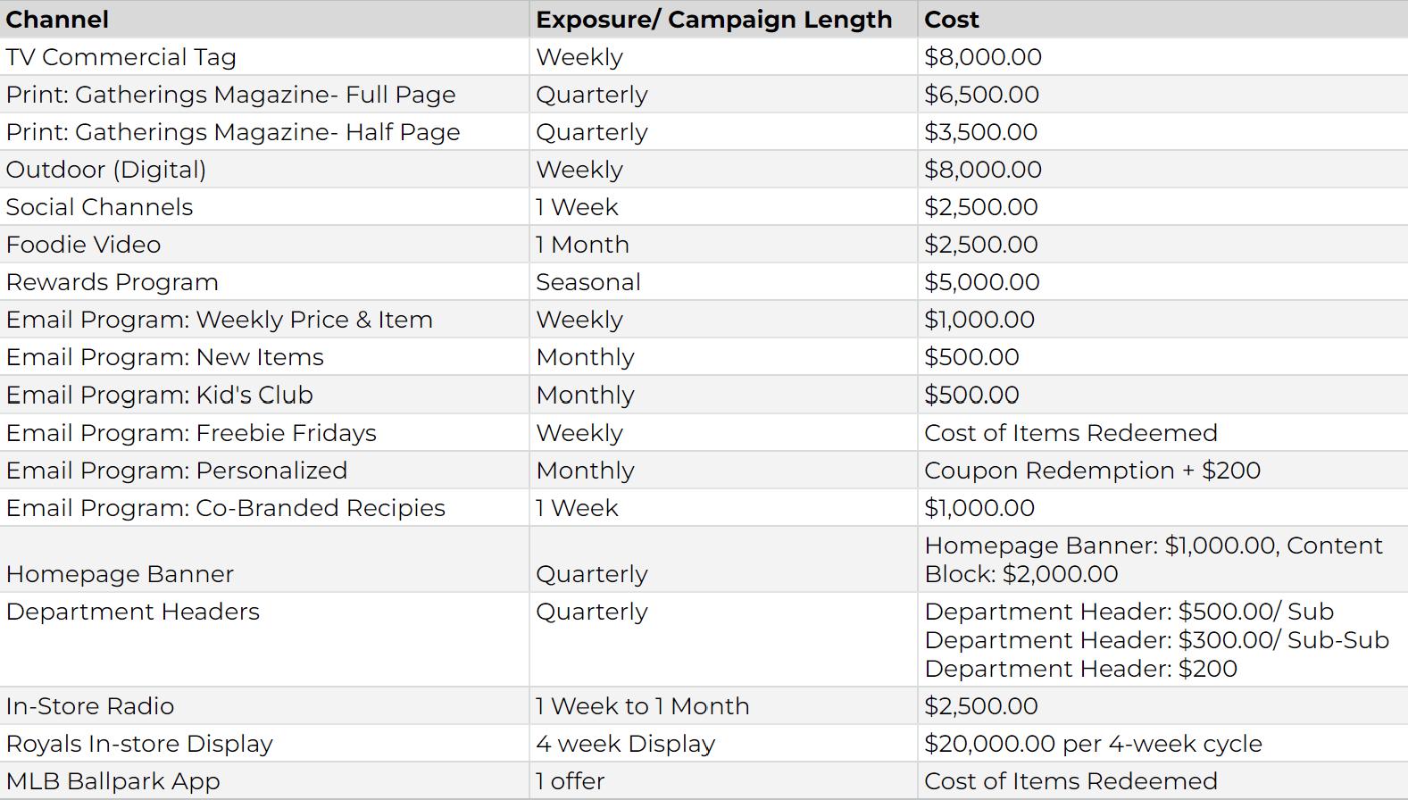
Task: Click Print: Gatherings Magazine- Full Page cell
Action: [230, 95]
